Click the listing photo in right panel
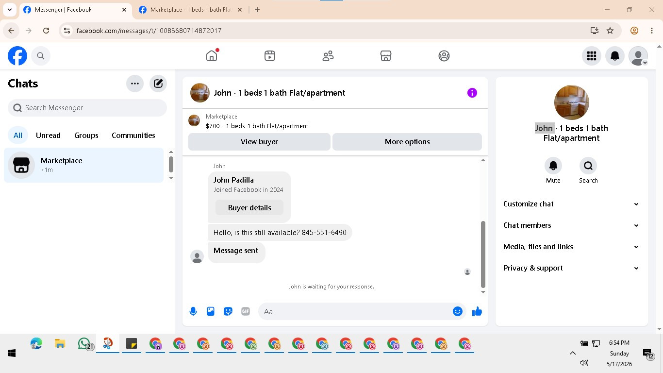 click(x=572, y=102)
